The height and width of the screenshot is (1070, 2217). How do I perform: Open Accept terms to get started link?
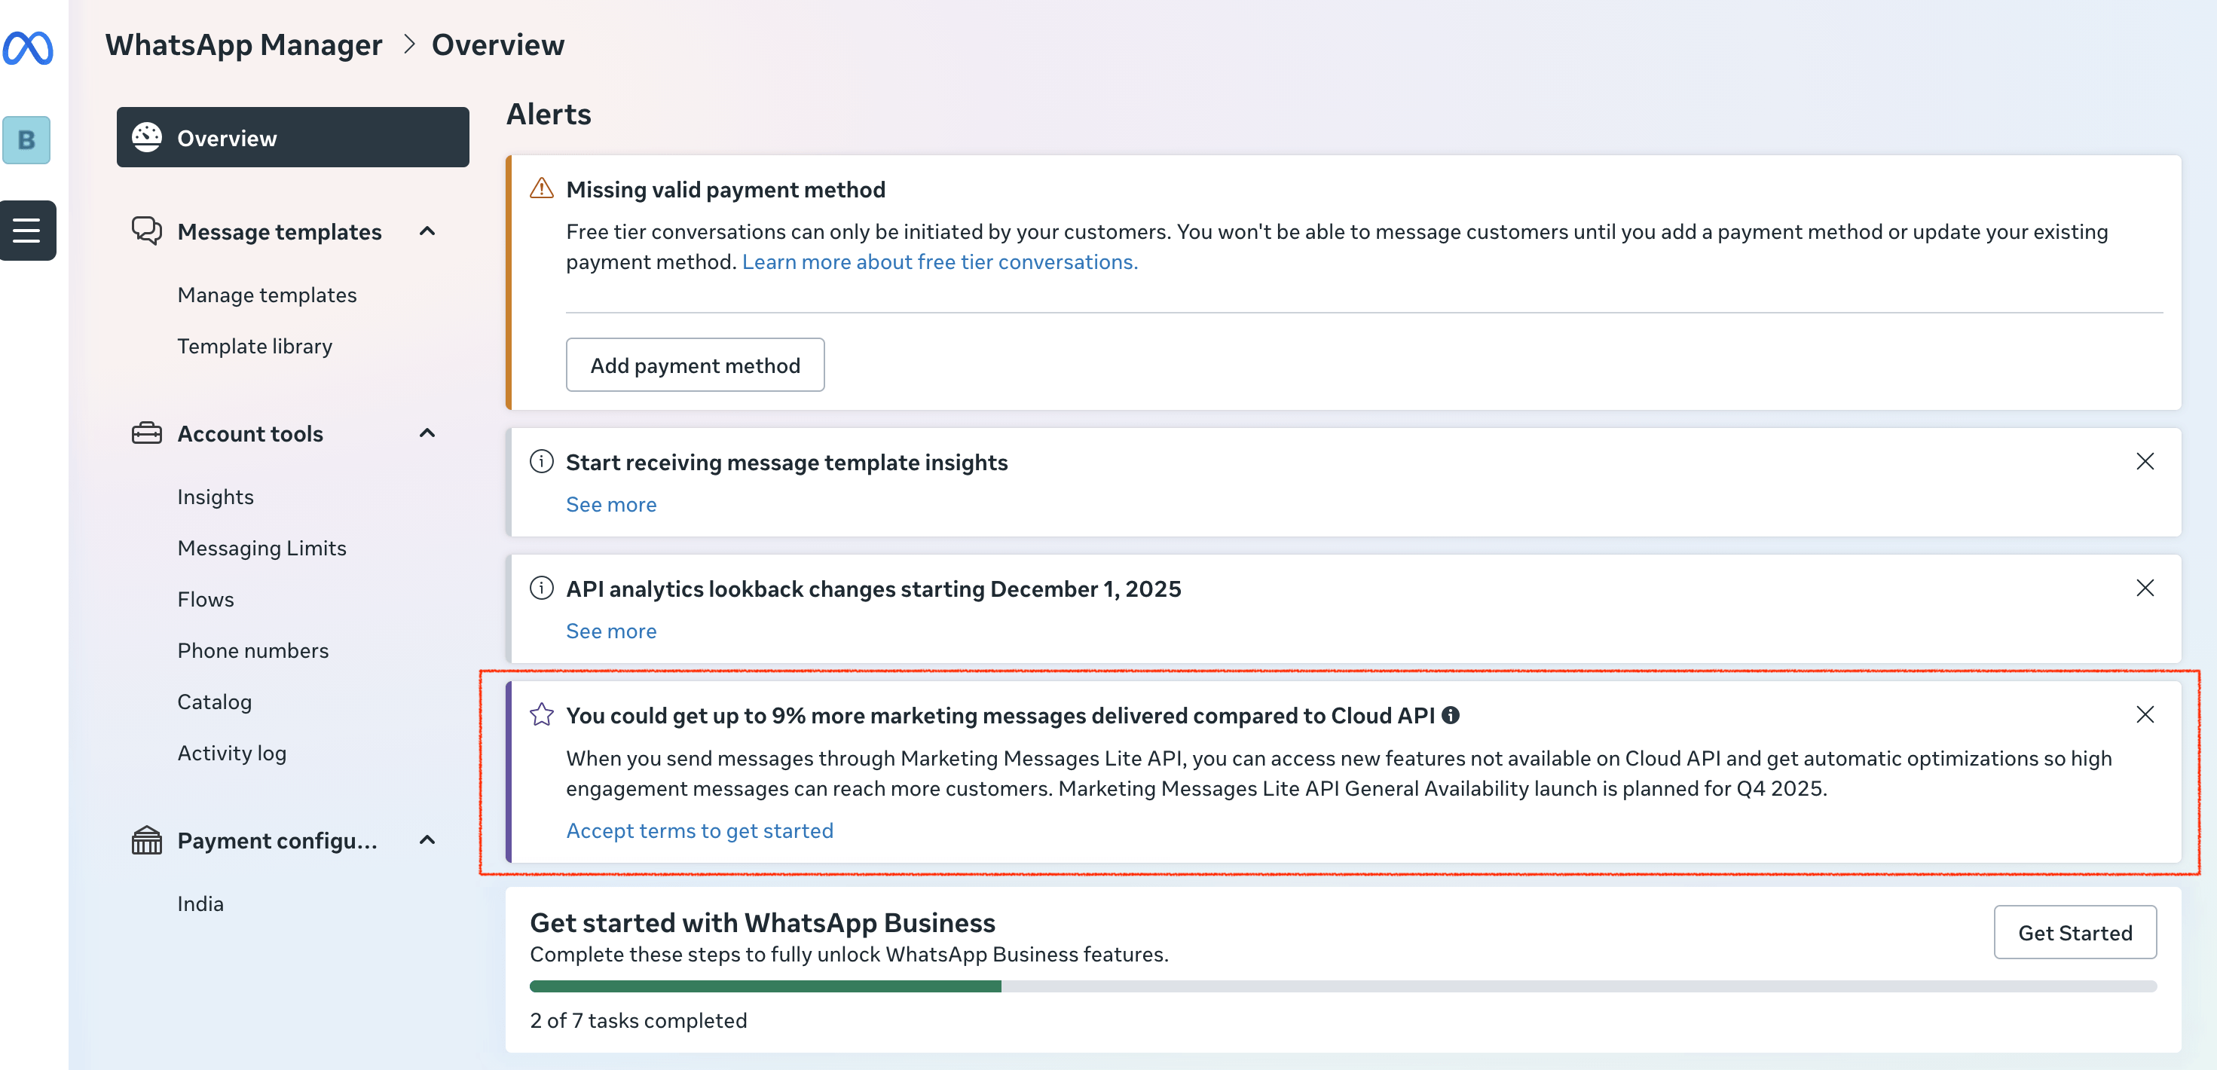click(700, 830)
